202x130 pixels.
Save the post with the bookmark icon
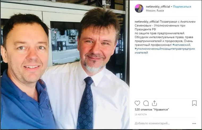pyautogui.click(x=194, y=103)
